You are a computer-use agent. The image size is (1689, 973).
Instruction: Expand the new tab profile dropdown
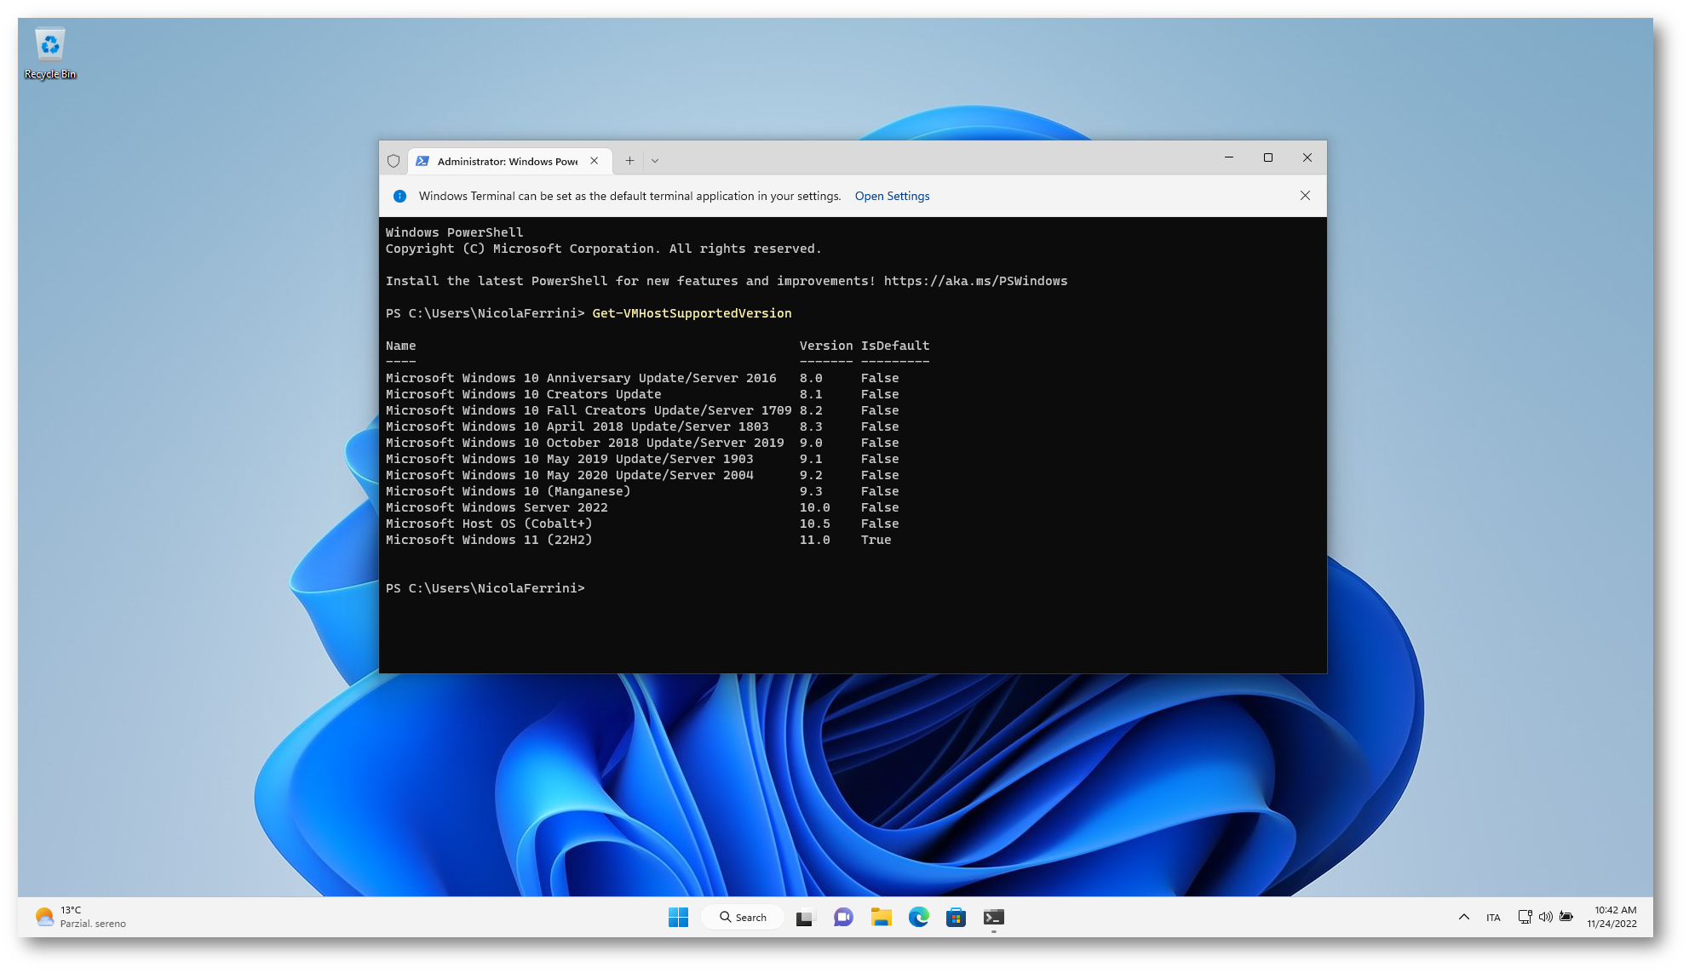pyautogui.click(x=655, y=161)
